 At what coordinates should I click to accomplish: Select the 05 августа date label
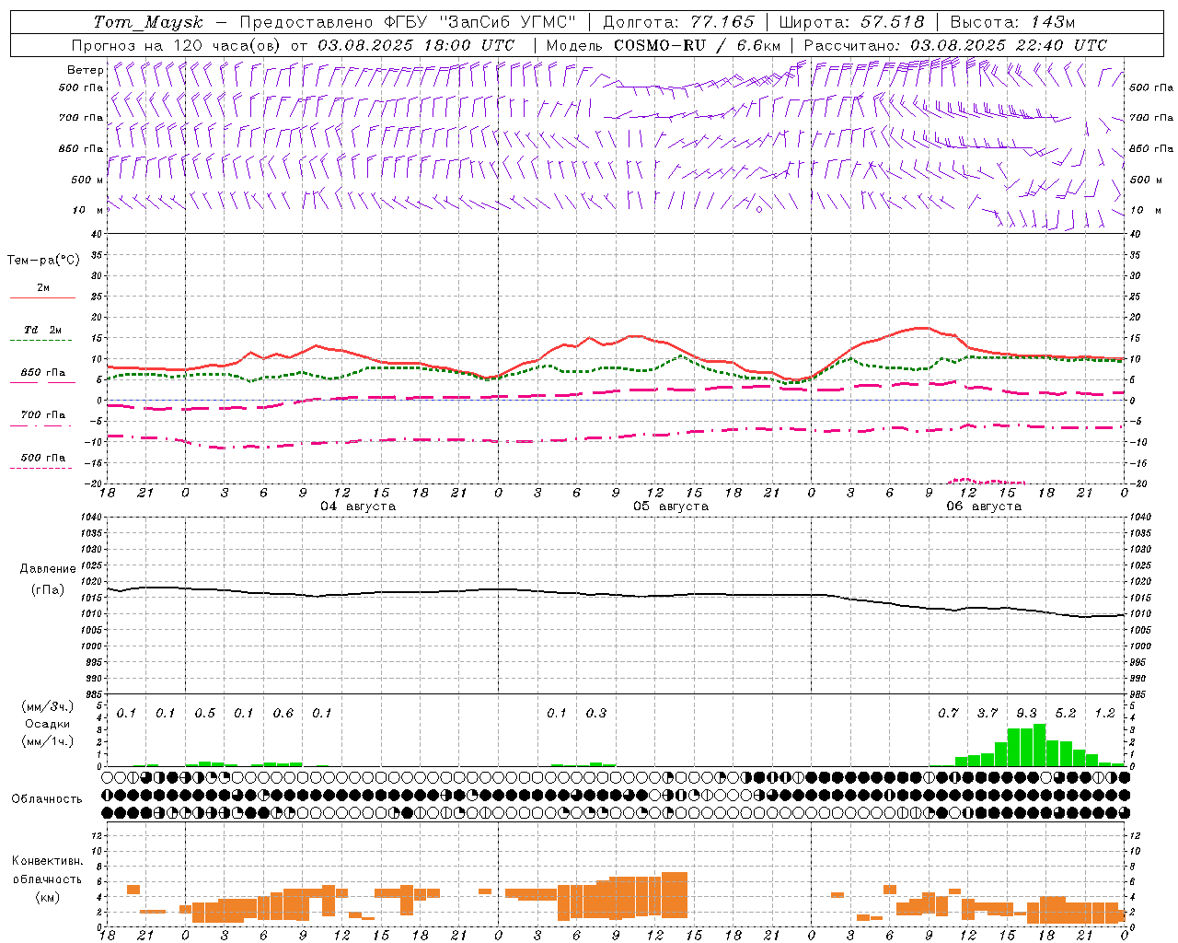(671, 506)
